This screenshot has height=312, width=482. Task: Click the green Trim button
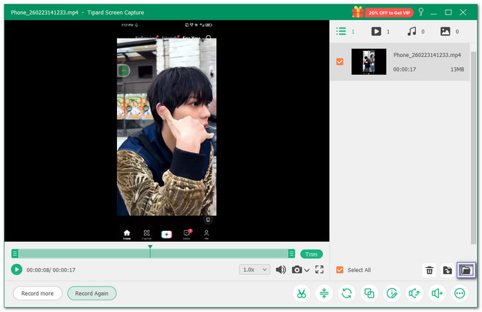311,254
